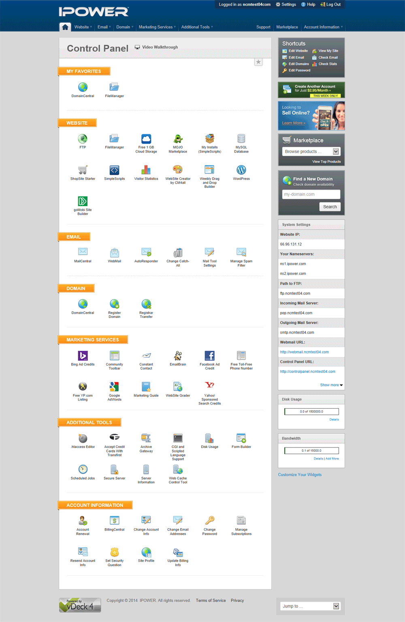Image resolution: width=405 pixels, height=622 pixels.
Task: Click the my-domain.com input field
Action: [311, 194]
